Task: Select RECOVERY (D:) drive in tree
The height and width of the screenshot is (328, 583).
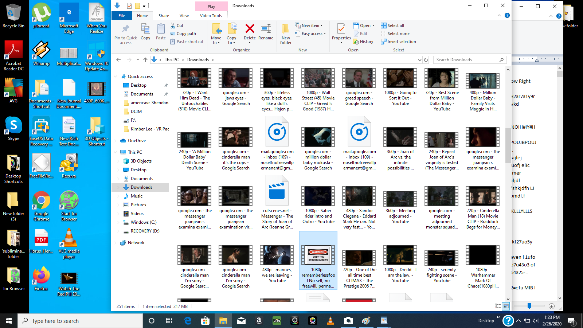Action: coord(145,231)
